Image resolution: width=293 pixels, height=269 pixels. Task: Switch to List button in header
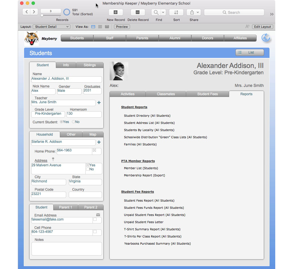point(250,52)
